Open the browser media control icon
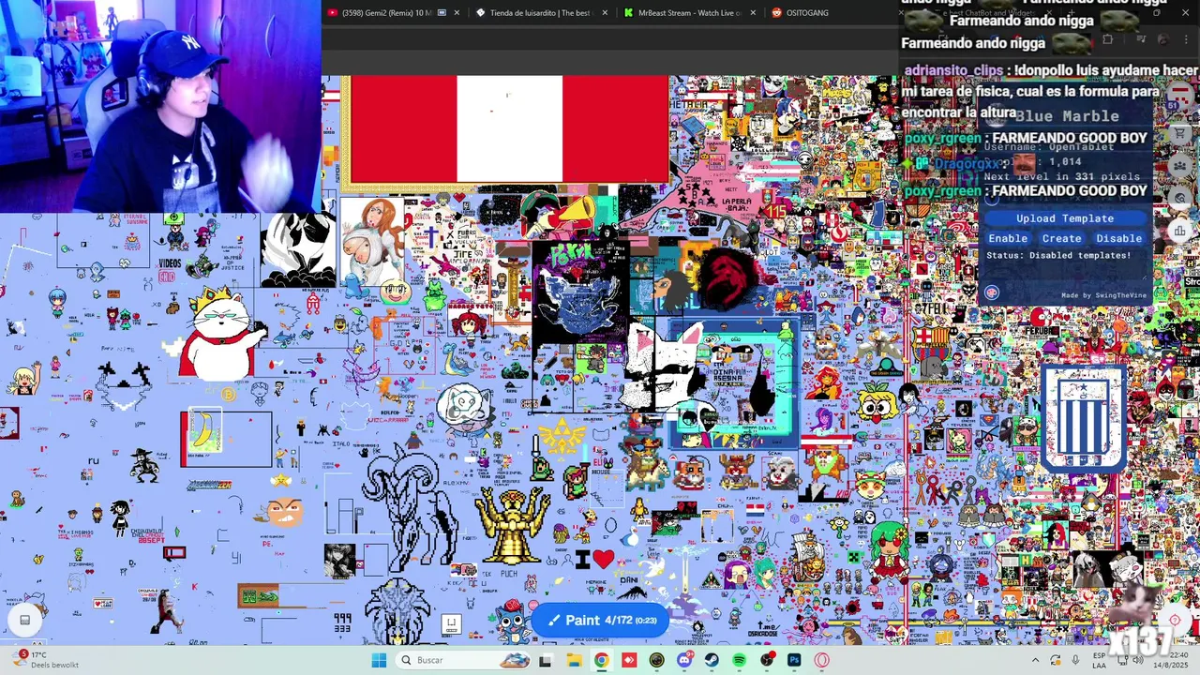This screenshot has height=675, width=1200. click(x=1141, y=39)
